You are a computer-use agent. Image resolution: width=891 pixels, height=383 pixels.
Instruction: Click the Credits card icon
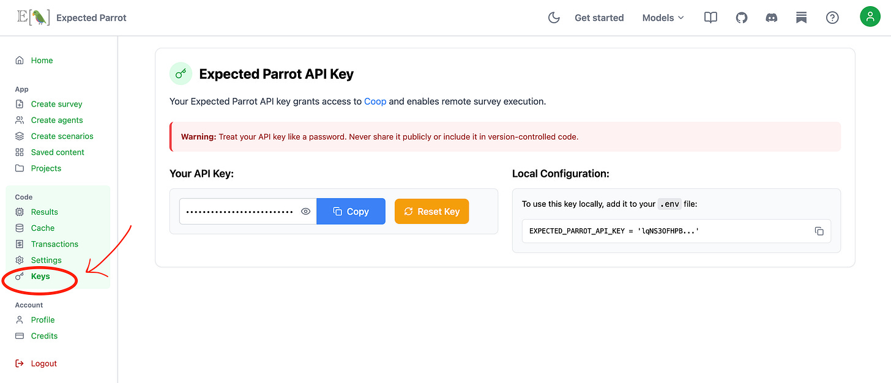[x=20, y=336]
